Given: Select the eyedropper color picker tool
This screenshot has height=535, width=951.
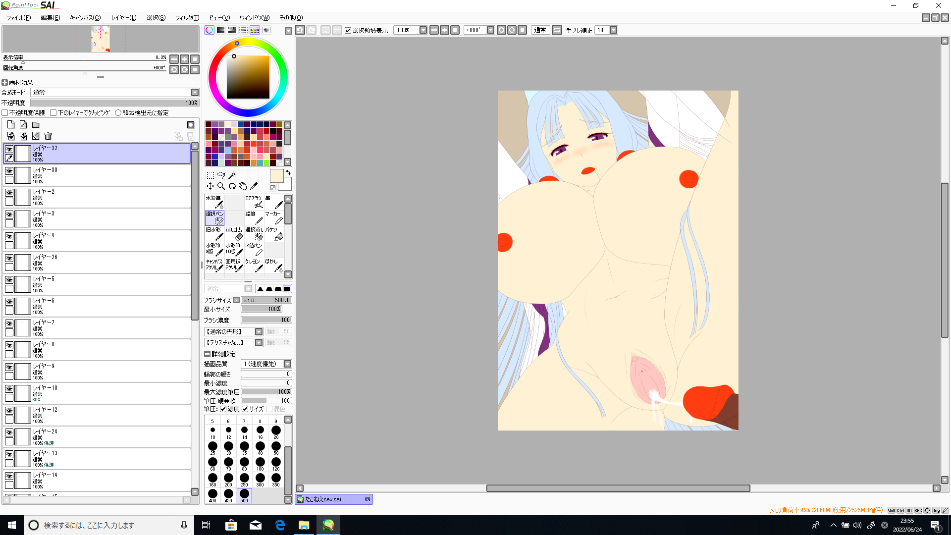Looking at the screenshot, I should point(254,186).
